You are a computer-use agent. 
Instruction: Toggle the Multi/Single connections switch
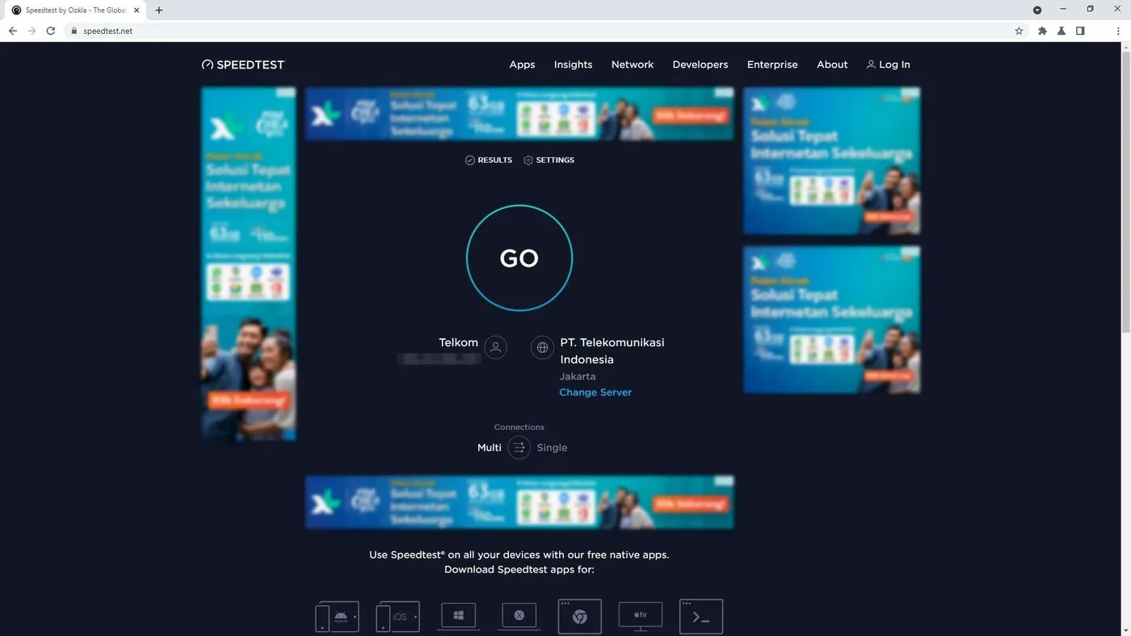[x=519, y=447]
